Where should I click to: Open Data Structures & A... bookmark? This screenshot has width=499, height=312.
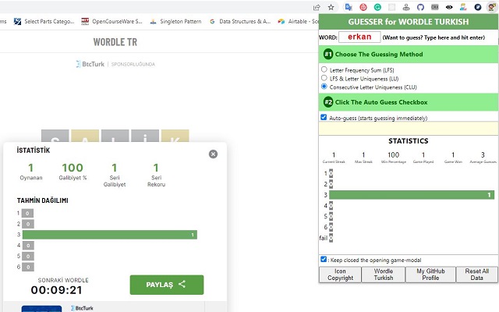[239, 21]
